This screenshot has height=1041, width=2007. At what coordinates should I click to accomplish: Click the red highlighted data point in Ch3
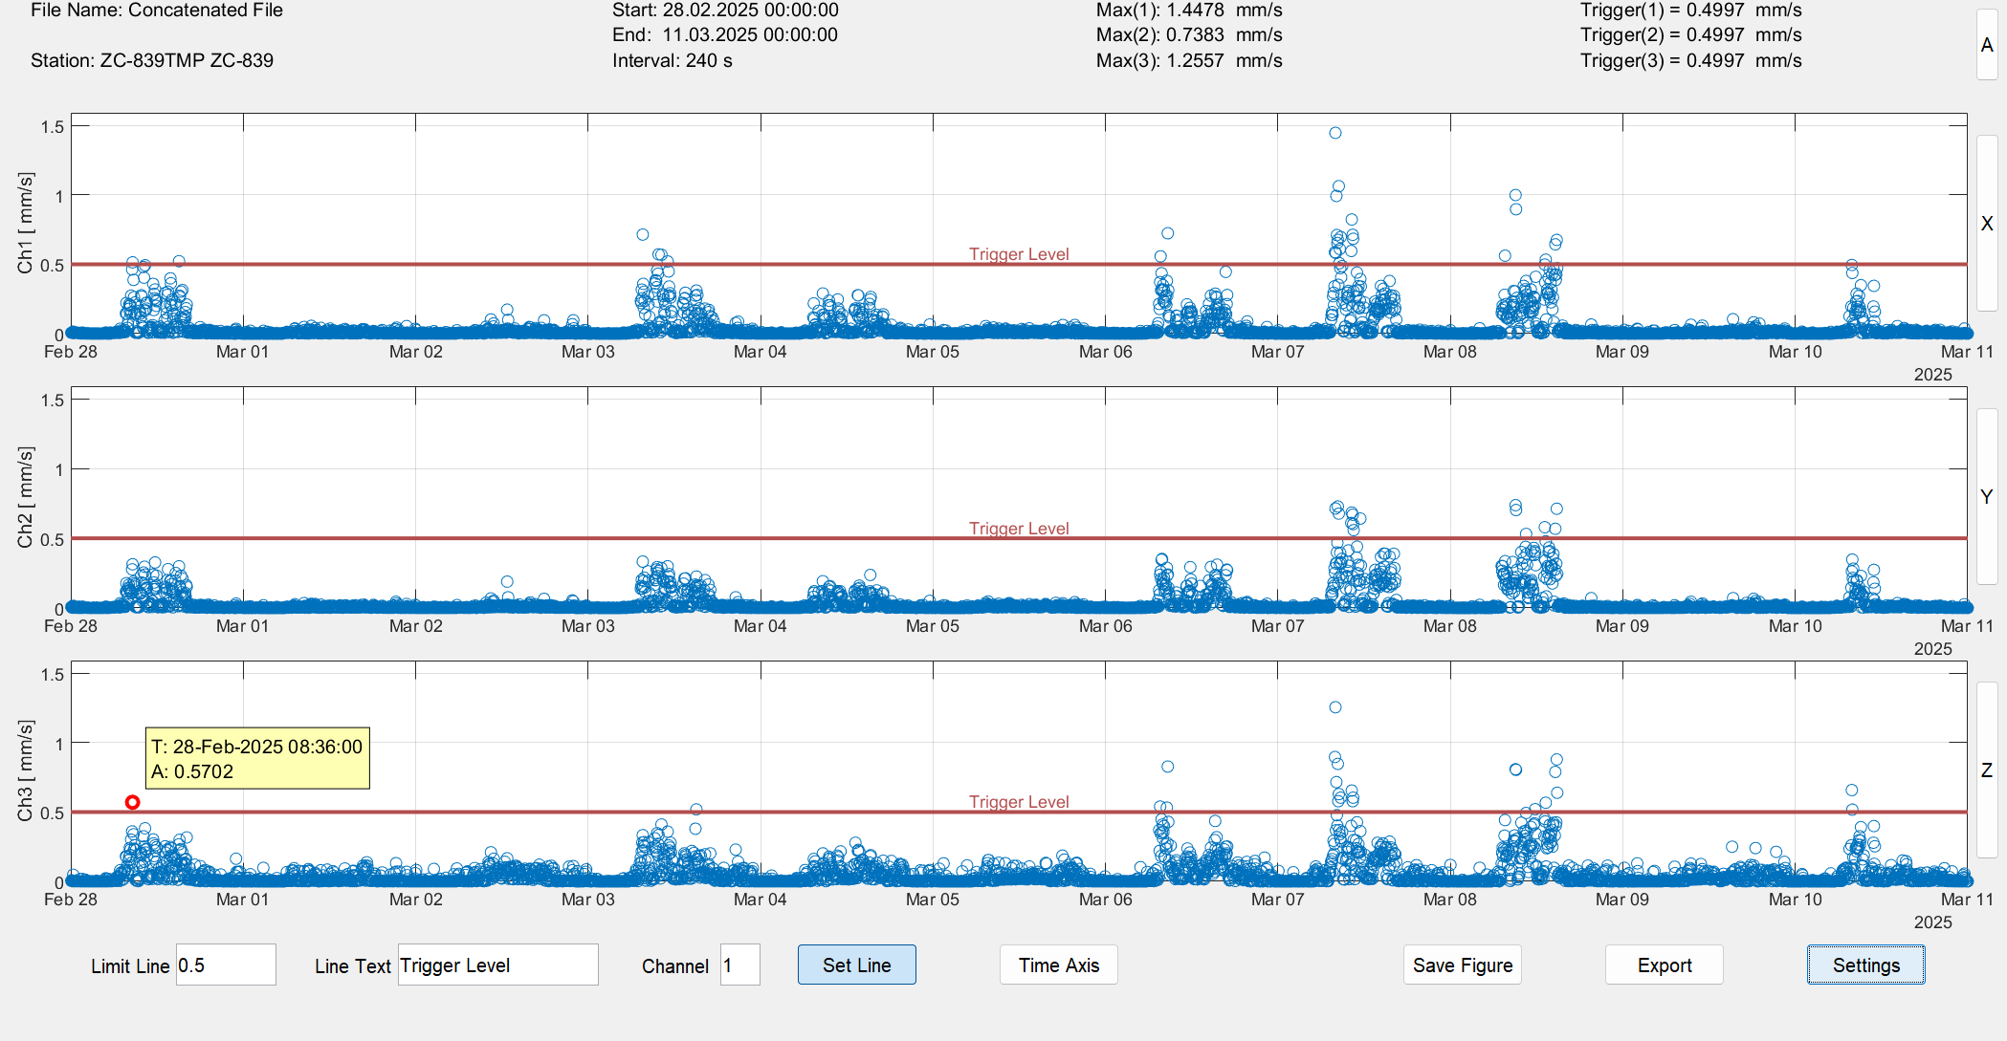click(133, 803)
